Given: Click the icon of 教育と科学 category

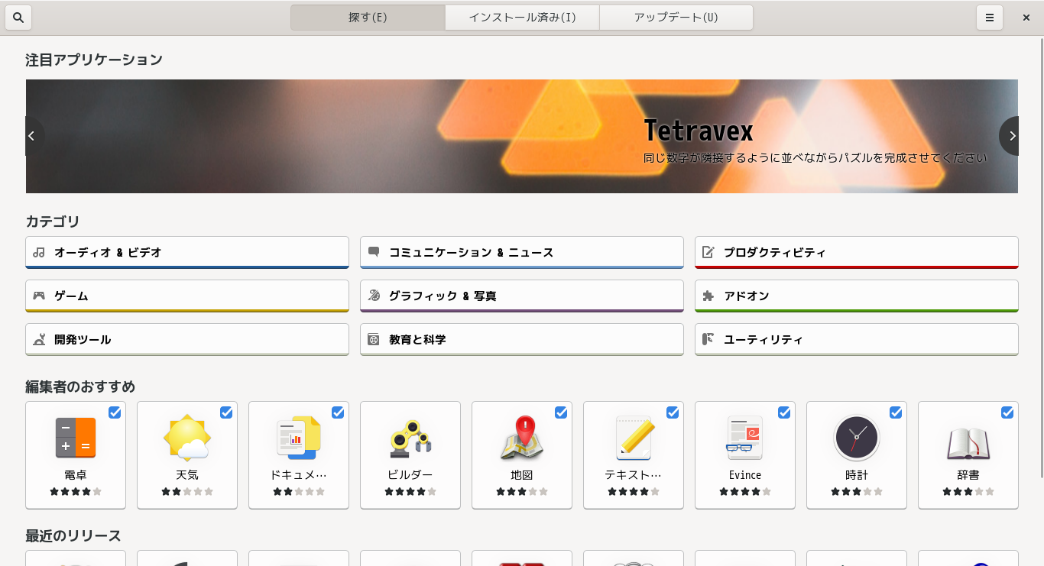Looking at the screenshot, I should pos(374,339).
